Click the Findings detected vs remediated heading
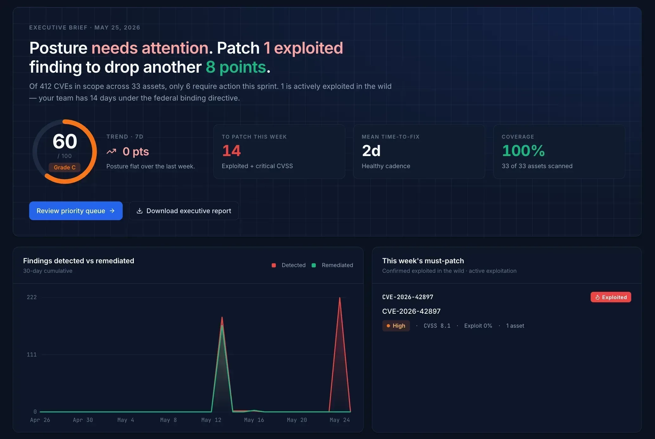This screenshot has height=439, width=655. (79, 261)
